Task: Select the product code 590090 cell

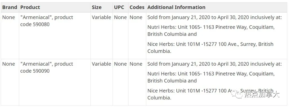Action: (x=55, y=83)
